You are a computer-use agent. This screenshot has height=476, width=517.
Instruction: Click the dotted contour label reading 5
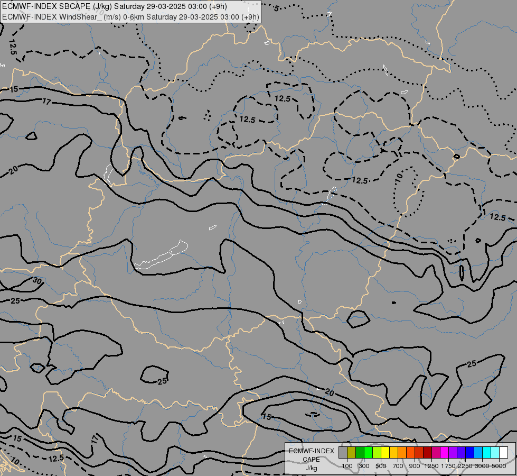coord(276,8)
